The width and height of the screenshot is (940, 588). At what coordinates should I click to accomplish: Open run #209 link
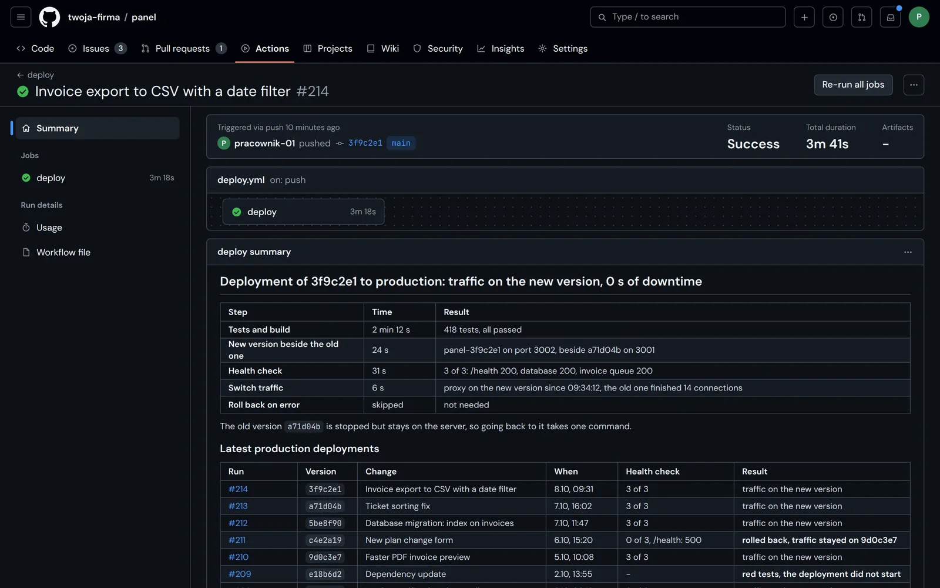coord(240,574)
